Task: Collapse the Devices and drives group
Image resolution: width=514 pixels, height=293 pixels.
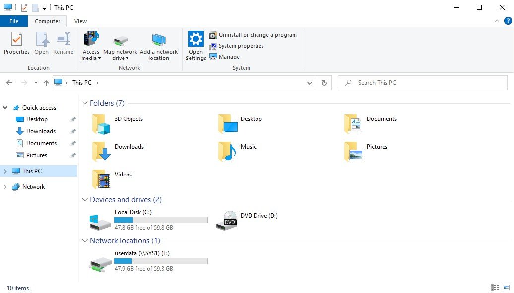Action: (85, 200)
